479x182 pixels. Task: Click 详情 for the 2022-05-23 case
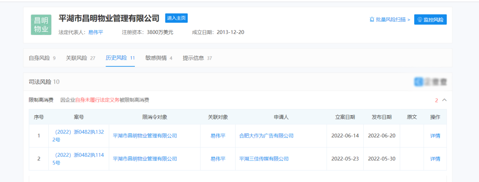tap(435, 159)
